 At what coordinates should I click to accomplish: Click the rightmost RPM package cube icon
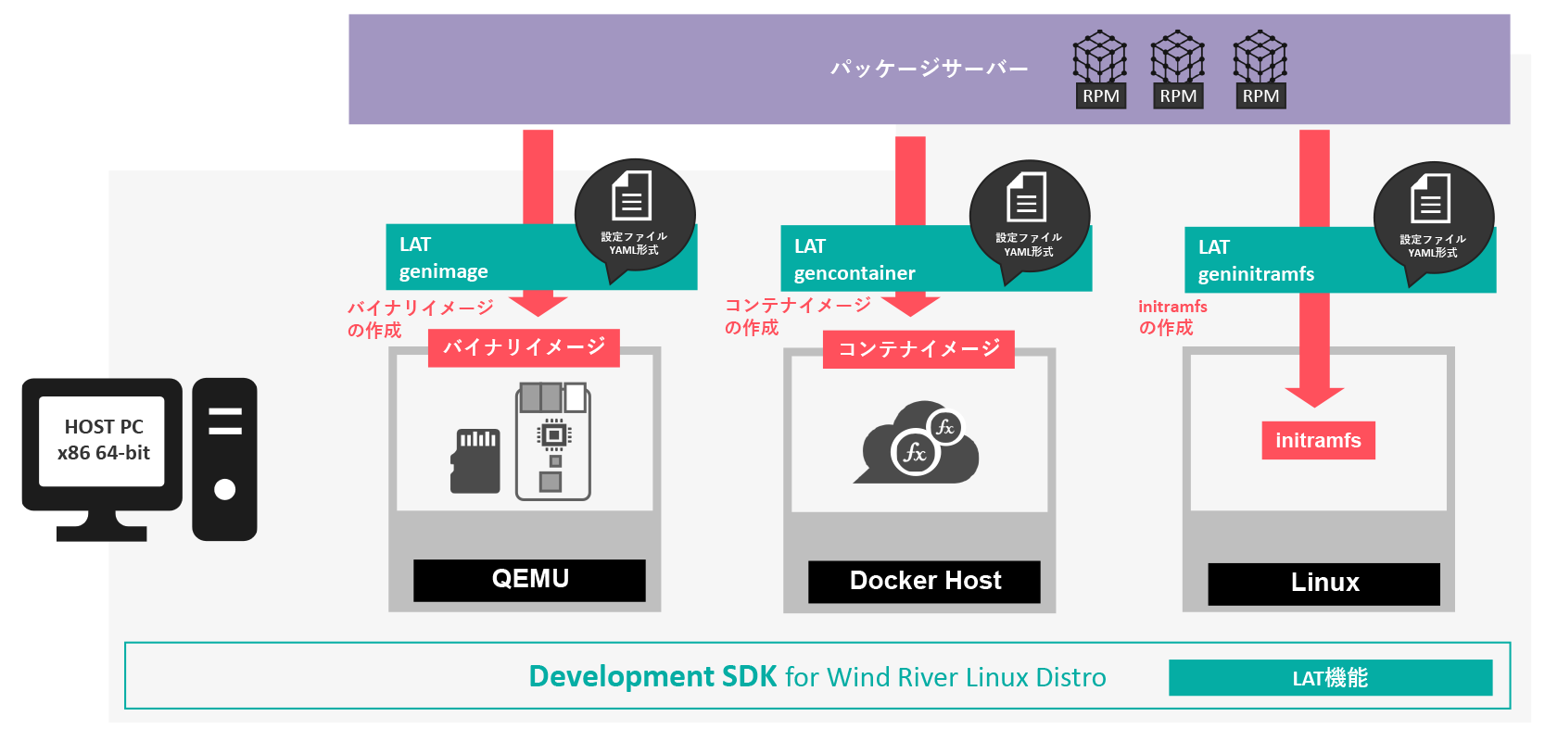click(1260, 69)
